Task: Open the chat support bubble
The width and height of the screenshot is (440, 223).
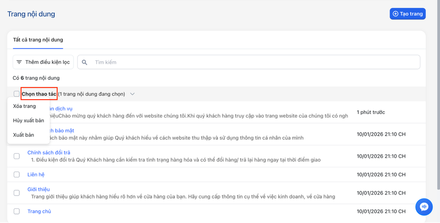Action: coord(424,207)
